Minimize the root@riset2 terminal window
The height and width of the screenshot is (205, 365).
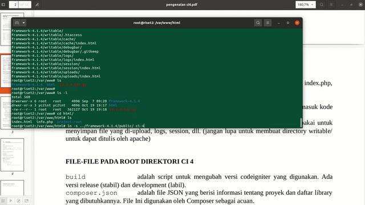(x=279, y=23)
